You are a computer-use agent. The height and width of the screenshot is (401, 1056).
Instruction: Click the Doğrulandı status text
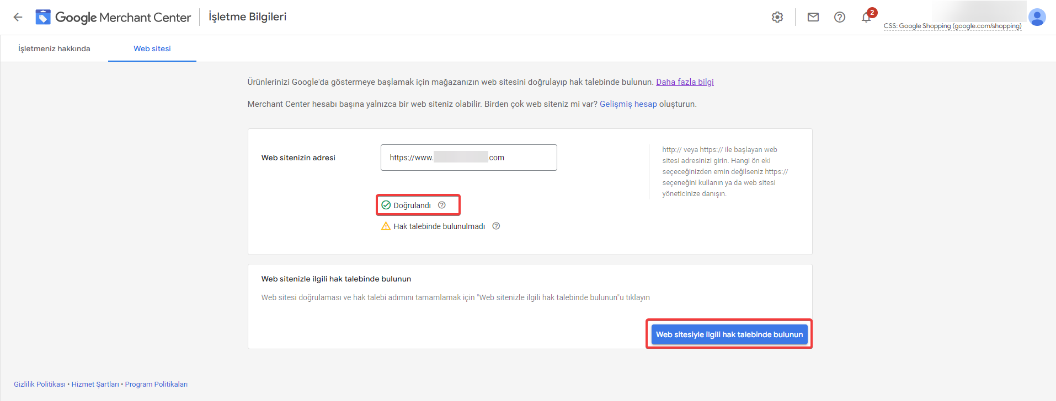click(412, 205)
